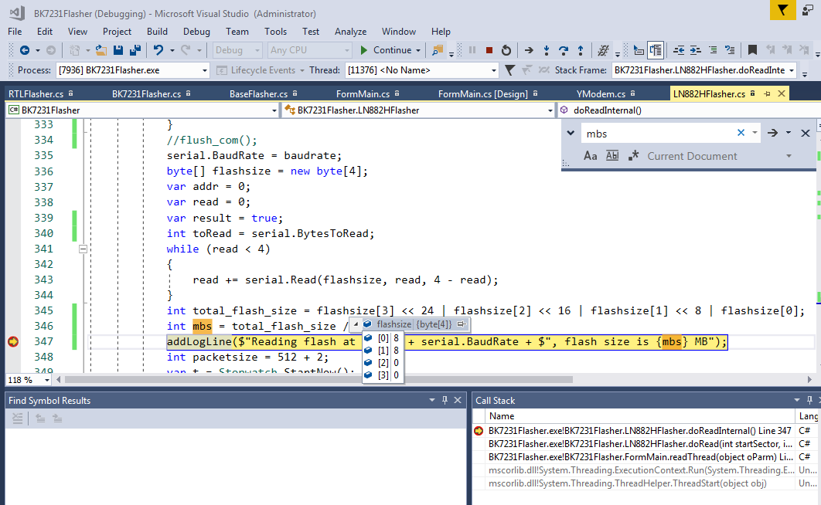Toggle auto-hide pin on Call Stack panel
The image size is (821, 505).
[809, 400]
